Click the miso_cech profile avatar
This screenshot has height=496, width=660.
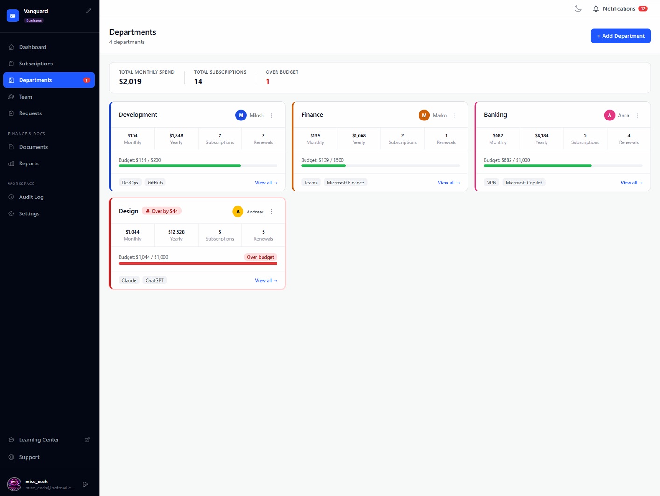14,484
